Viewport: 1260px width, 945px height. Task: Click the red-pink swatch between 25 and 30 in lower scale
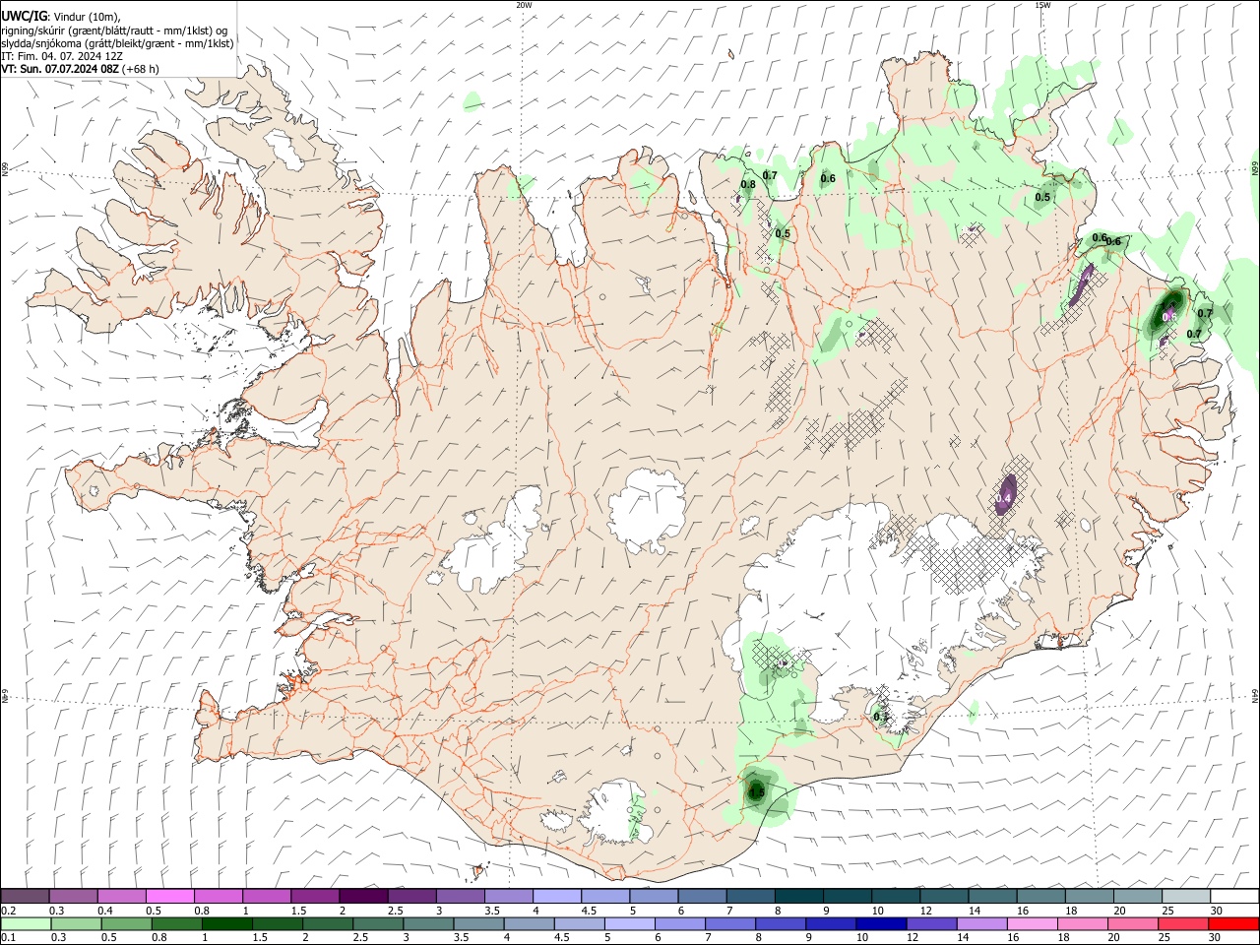point(1182,923)
